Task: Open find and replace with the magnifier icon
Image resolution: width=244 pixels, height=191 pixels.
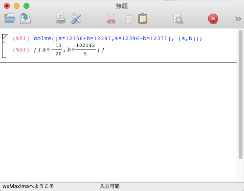Action: 178,19
